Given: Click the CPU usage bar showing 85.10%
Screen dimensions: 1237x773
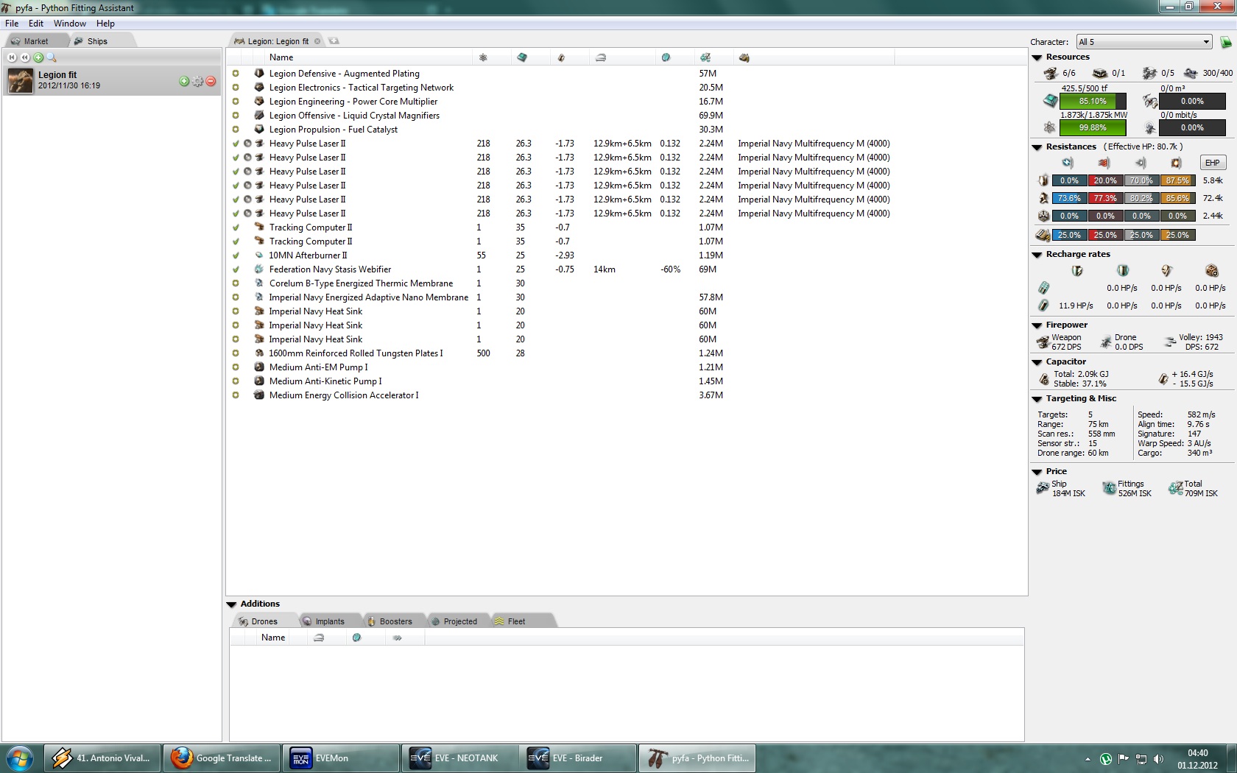Looking at the screenshot, I should [1093, 102].
